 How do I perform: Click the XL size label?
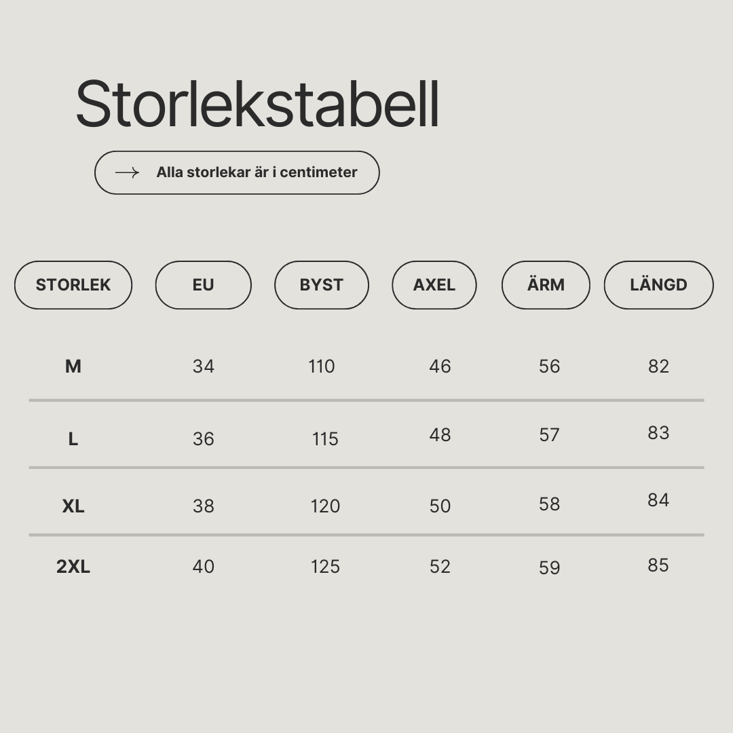point(73,506)
